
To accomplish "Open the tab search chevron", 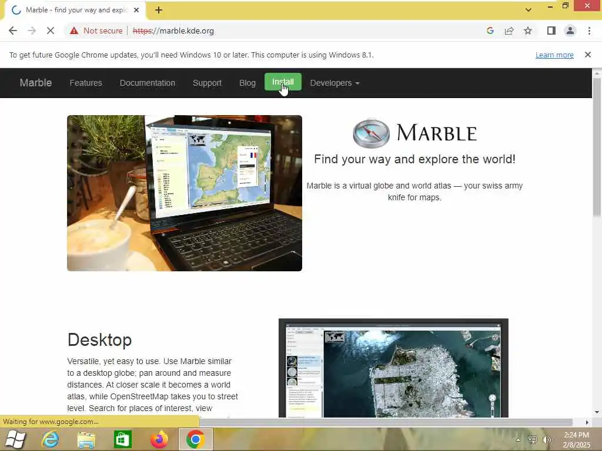I will click(529, 10).
